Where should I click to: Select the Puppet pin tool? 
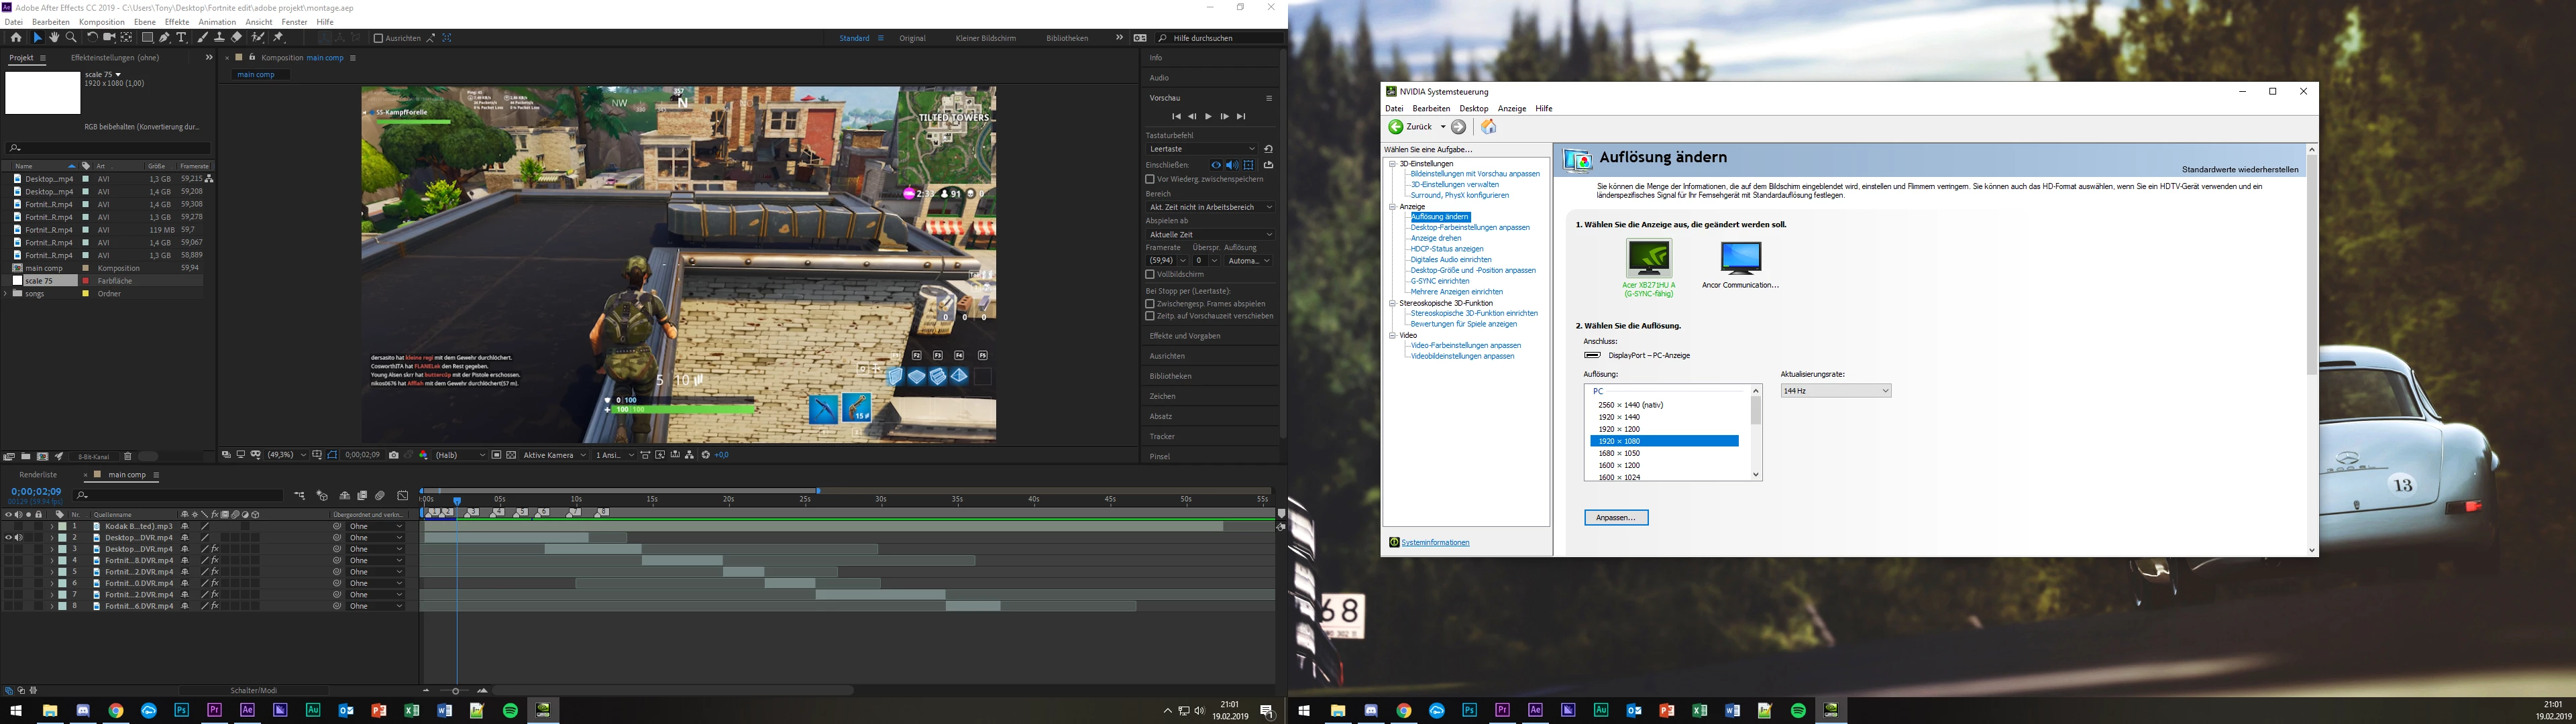click(x=279, y=38)
